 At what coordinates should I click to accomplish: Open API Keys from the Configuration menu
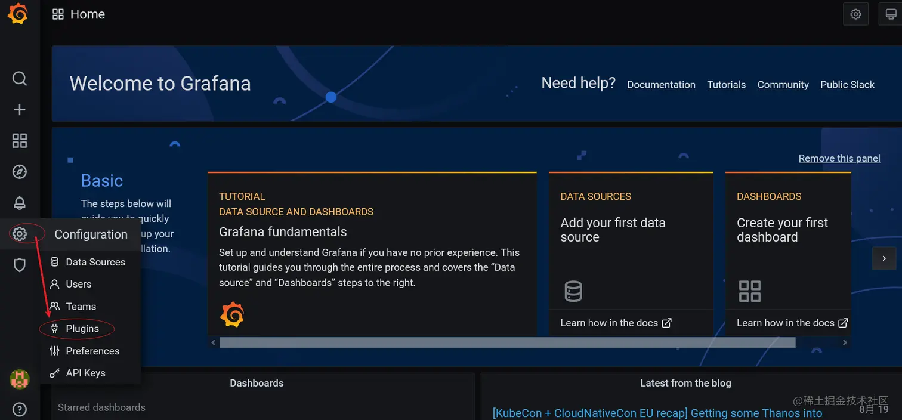pyautogui.click(x=85, y=372)
